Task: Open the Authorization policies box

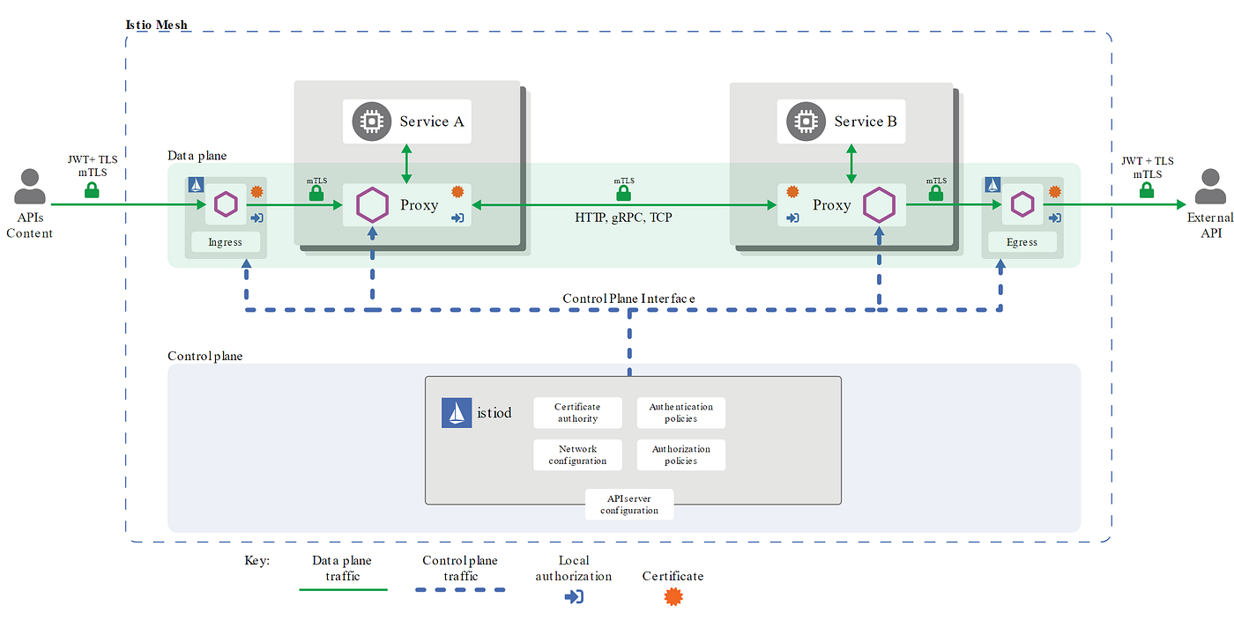Action: pos(680,454)
